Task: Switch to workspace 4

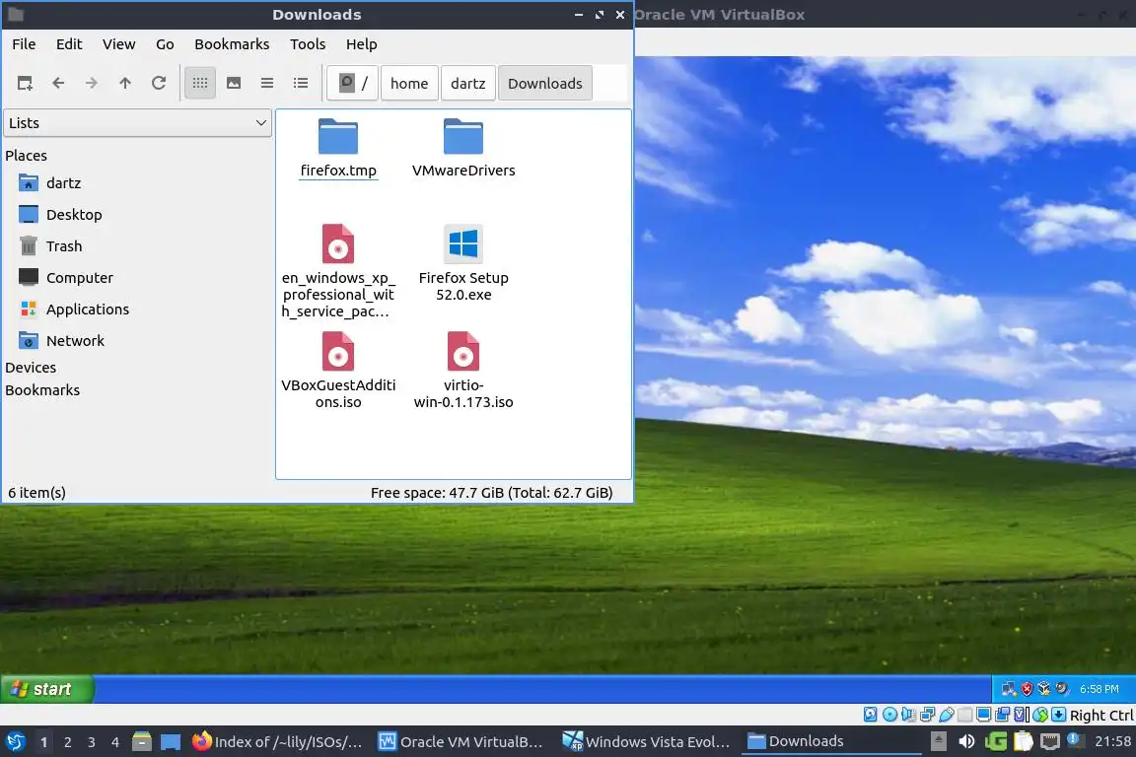Action: [x=115, y=742]
